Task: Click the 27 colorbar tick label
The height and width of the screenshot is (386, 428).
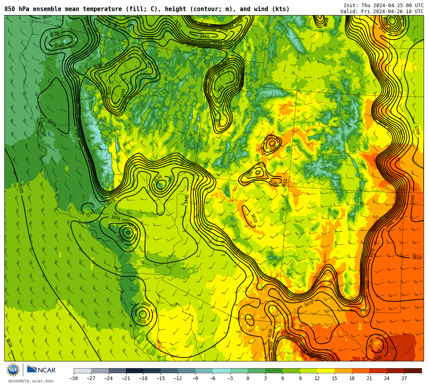Action: pos(404,378)
